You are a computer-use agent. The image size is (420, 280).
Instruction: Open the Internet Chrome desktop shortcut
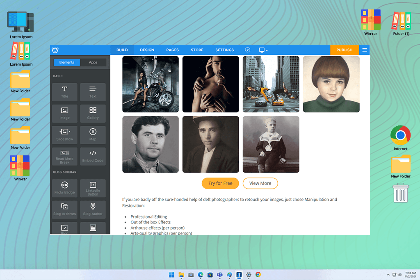pos(400,138)
